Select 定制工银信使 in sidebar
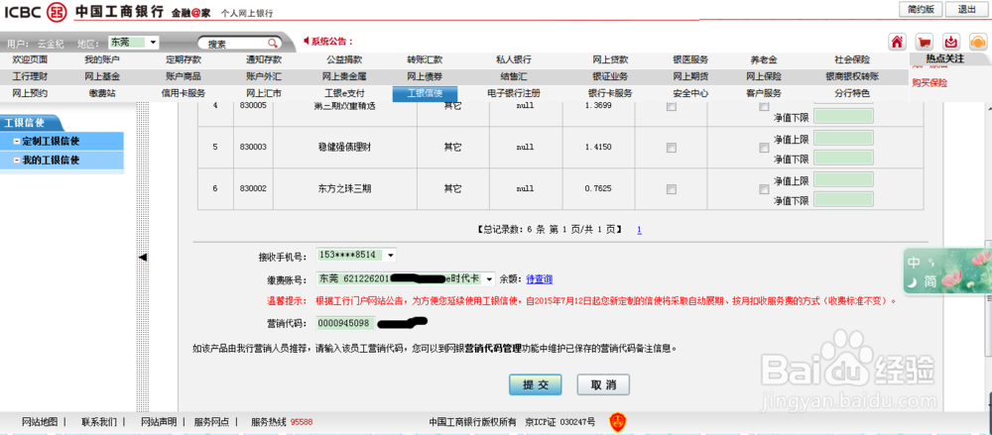 tap(62, 141)
